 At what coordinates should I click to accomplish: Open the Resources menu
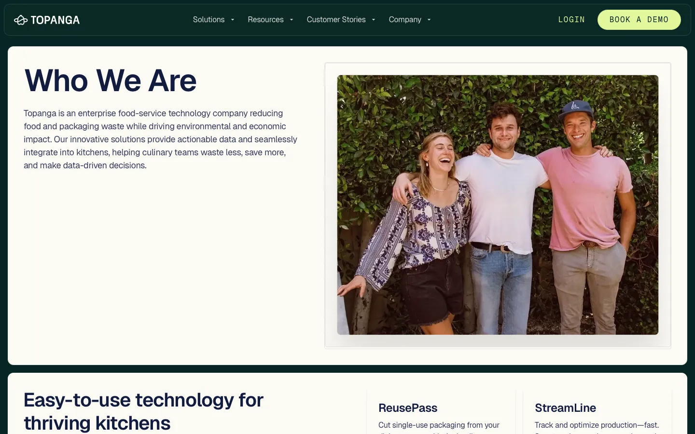pos(265,20)
